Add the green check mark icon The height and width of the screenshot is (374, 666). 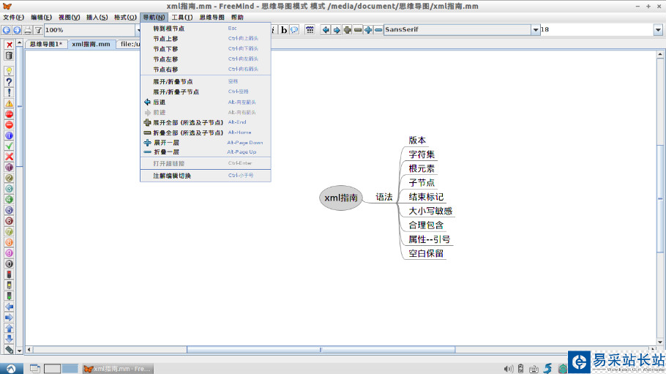click(9, 146)
